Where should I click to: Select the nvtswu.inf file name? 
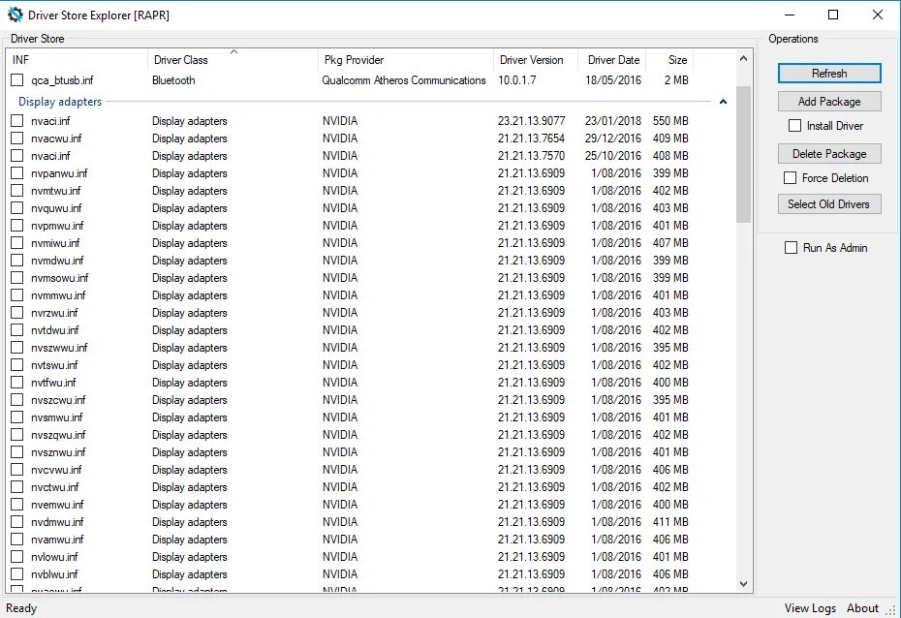pos(54,365)
